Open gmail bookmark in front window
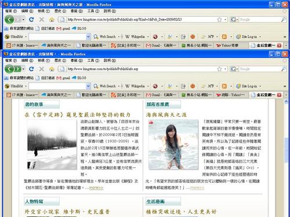Image resolution: width=290 pixels, height=217 pixels. click(x=63, y=78)
